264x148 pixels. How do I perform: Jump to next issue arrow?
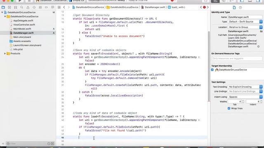coord(208,7)
